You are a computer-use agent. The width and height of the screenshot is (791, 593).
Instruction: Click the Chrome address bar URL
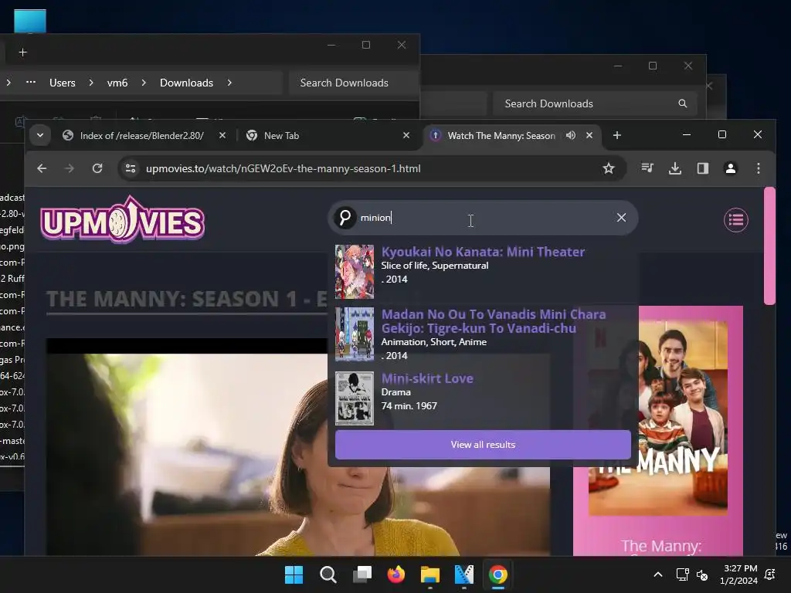(283, 168)
